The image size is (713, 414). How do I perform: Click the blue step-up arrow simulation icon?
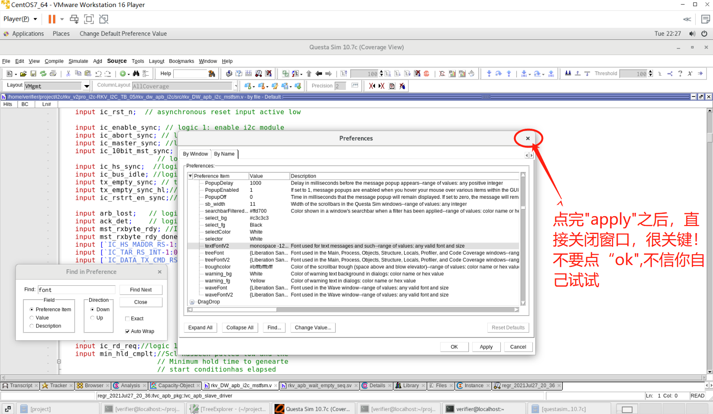(509, 74)
